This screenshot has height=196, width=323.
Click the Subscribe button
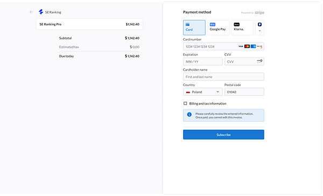click(x=223, y=135)
